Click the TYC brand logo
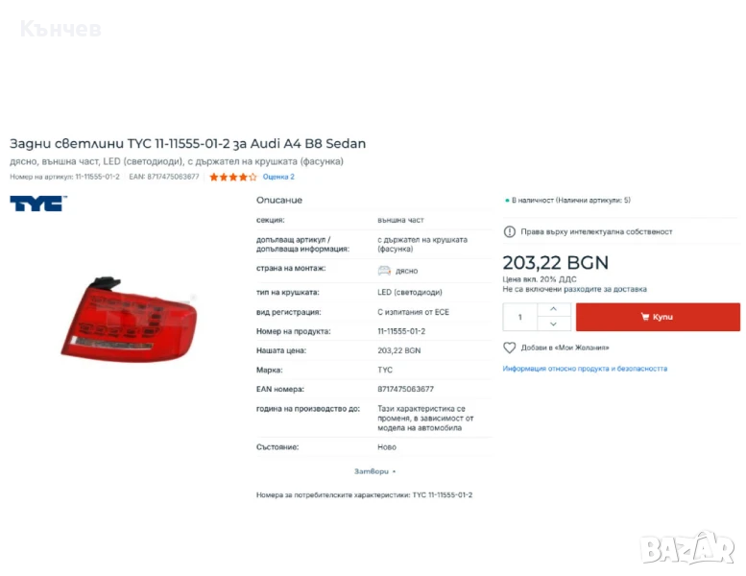Image resolution: width=746 pixels, height=576 pixels. point(38,204)
